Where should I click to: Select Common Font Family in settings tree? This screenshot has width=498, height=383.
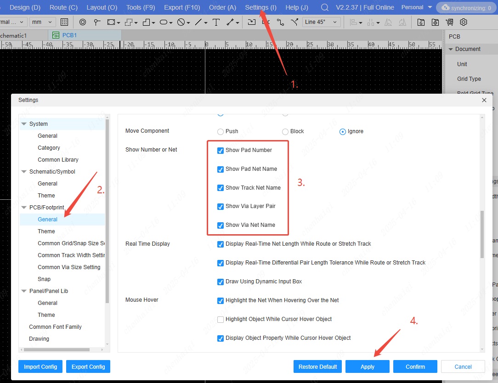[55, 327]
